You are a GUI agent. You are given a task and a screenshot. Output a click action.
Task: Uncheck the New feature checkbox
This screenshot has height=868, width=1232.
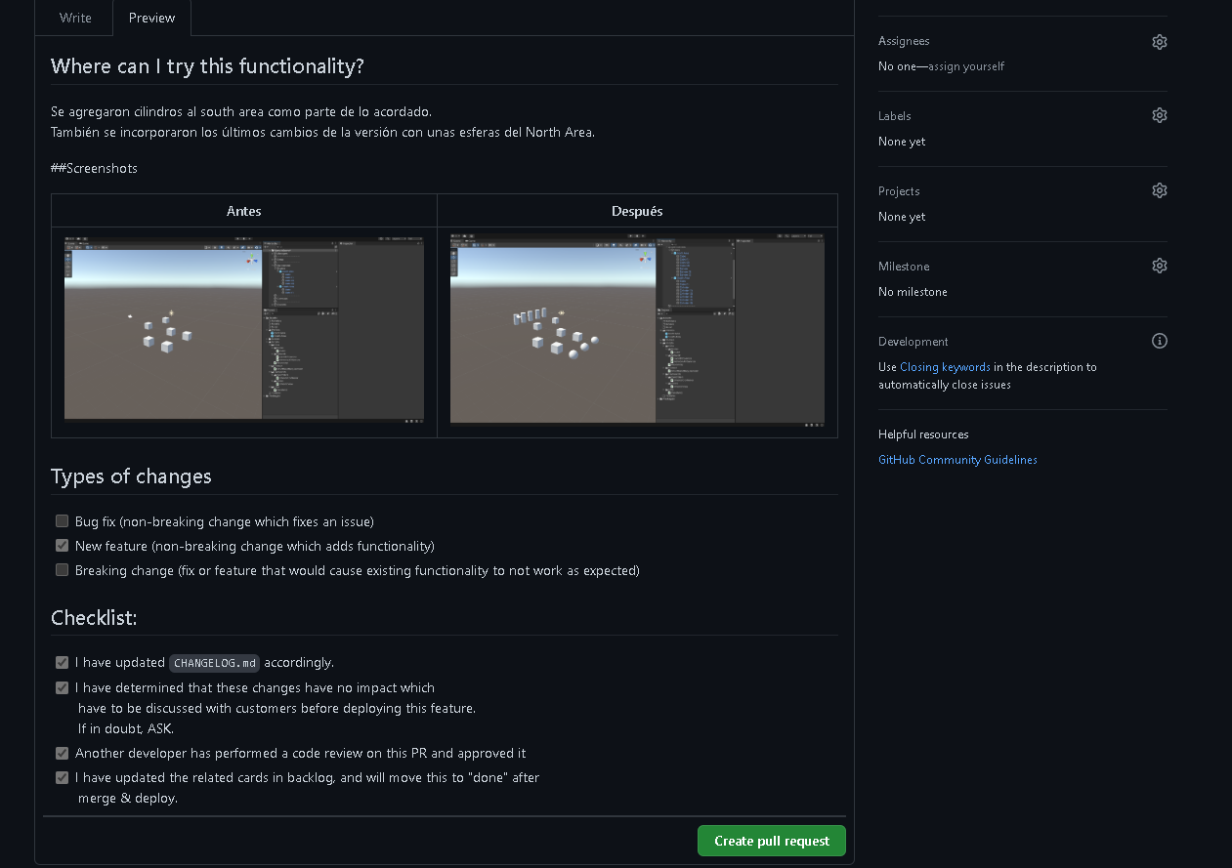pyautogui.click(x=63, y=546)
